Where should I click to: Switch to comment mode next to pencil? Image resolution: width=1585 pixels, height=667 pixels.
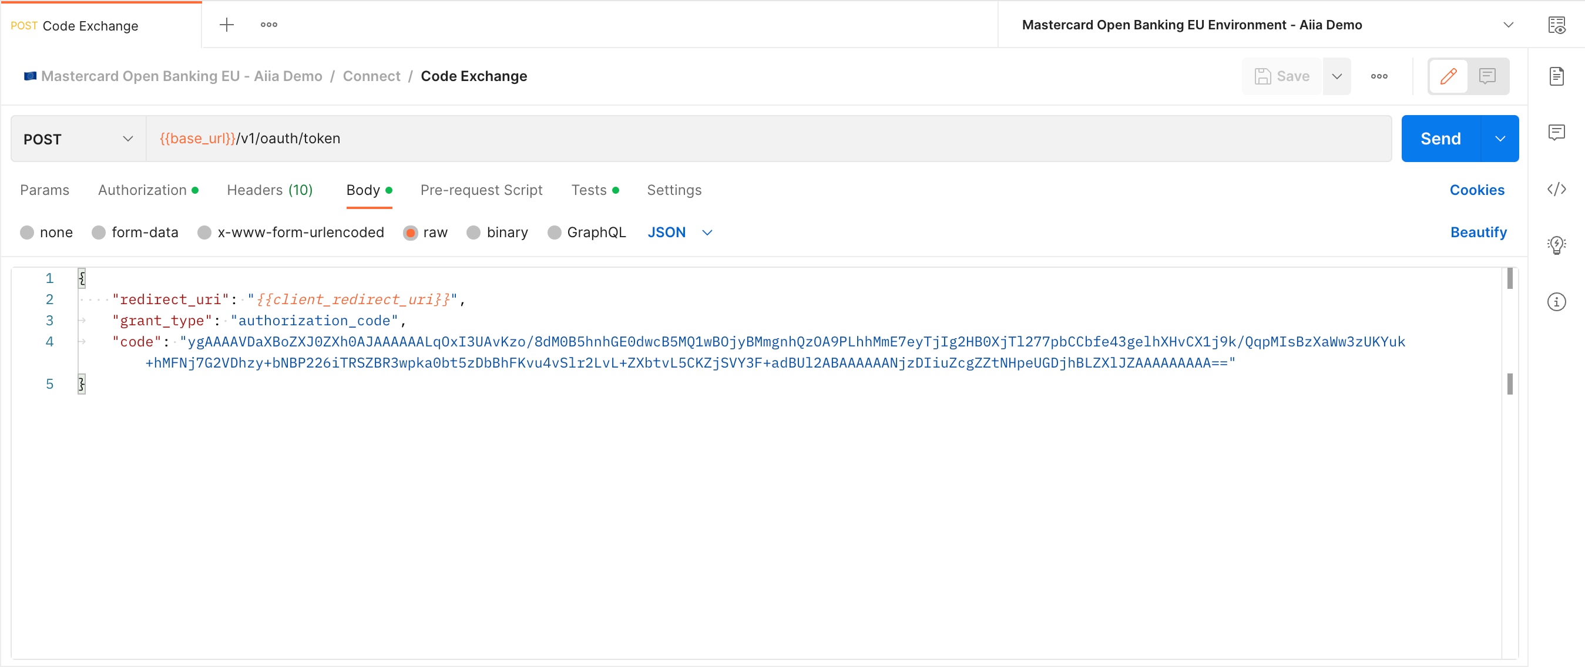click(x=1487, y=76)
